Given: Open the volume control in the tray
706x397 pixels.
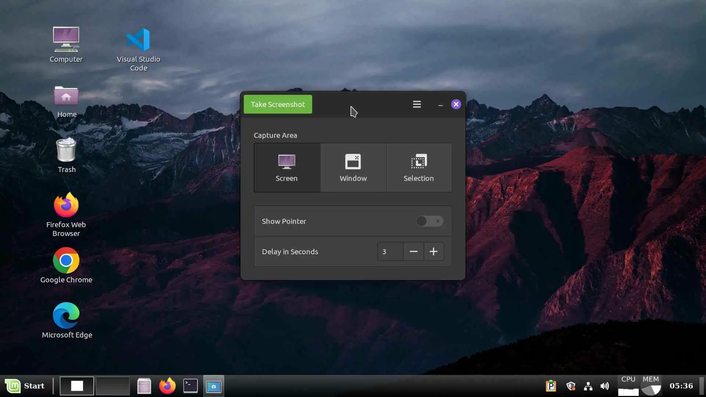Looking at the screenshot, I should point(605,386).
